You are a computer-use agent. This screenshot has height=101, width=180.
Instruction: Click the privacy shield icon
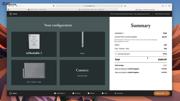pyautogui.click(x=54, y=6)
